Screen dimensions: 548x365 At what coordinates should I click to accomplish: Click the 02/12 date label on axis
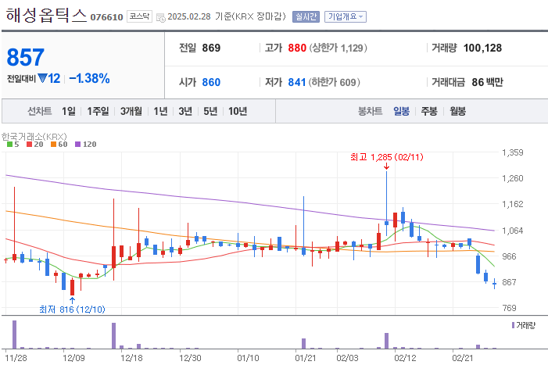[x=406, y=358]
